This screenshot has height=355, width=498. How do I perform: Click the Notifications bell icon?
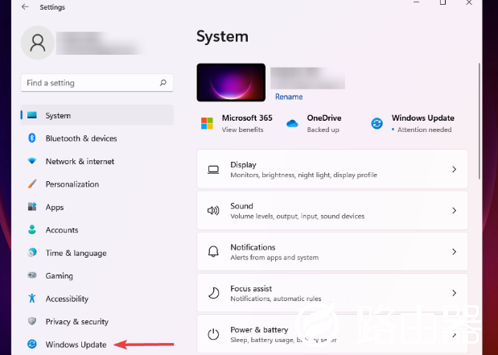213,251
